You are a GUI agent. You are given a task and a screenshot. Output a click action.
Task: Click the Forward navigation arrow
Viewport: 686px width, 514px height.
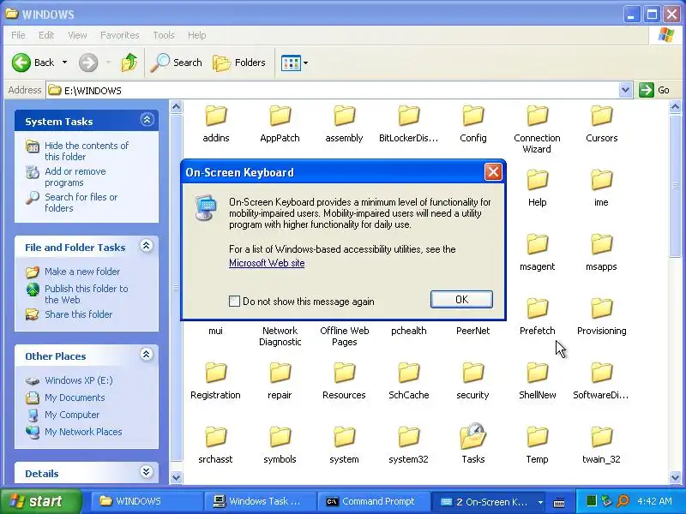click(88, 63)
